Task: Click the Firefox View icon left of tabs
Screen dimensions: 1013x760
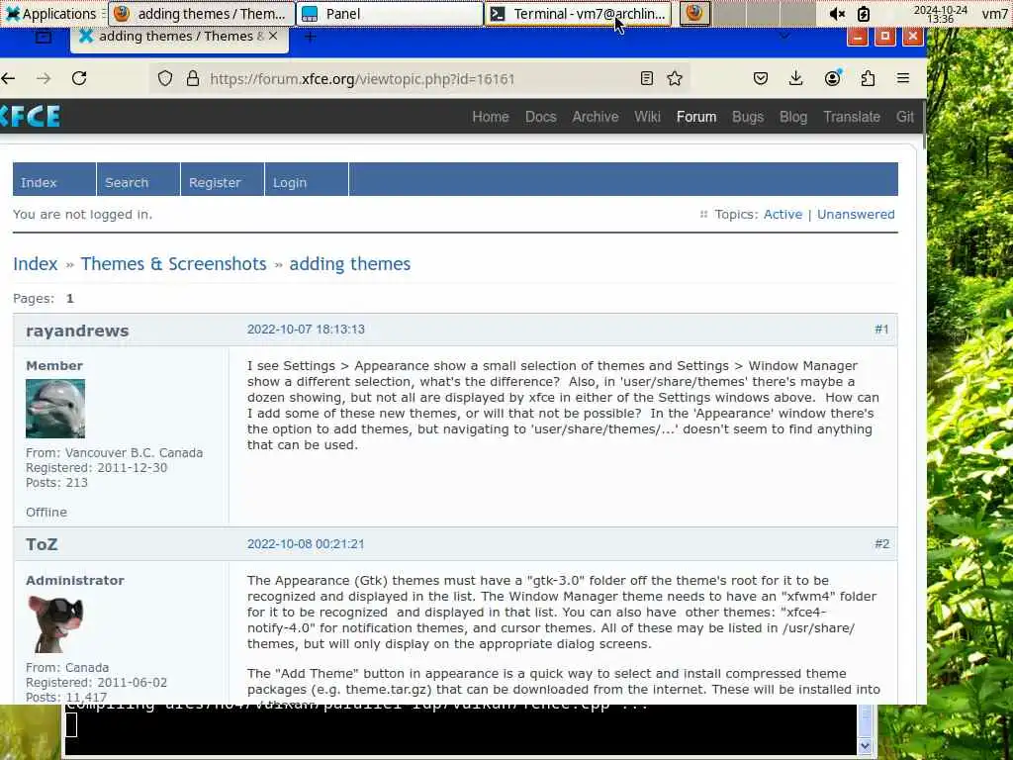Action: tap(44, 37)
